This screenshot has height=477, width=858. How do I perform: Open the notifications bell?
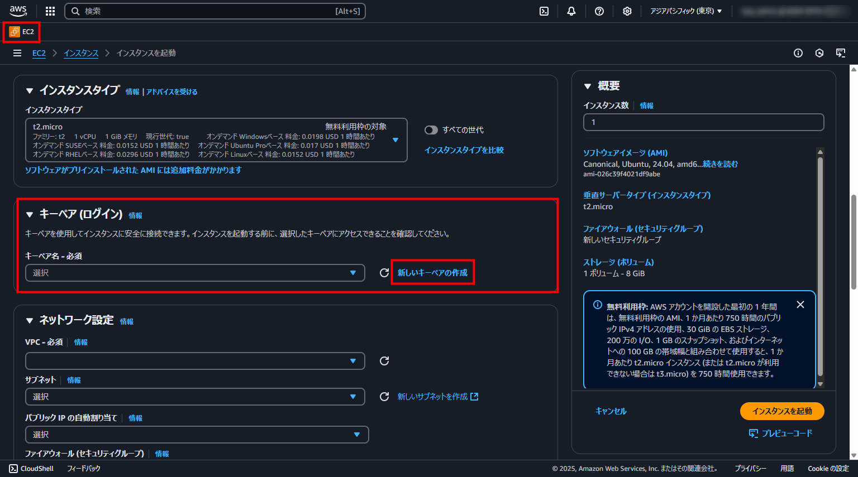point(571,11)
